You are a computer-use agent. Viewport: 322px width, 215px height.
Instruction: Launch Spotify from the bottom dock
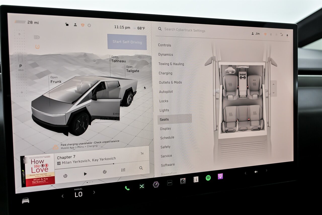click(208, 178)
